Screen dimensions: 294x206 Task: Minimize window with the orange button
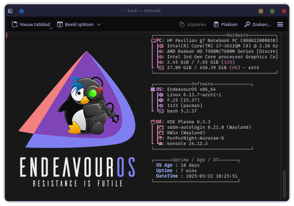point(261,11)
